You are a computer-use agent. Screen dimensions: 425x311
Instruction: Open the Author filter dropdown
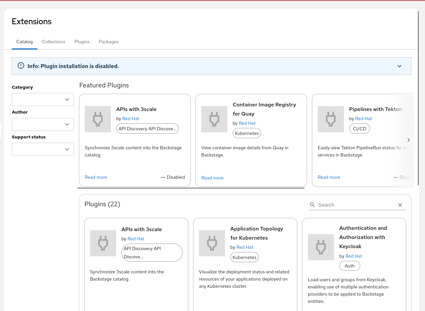(x=43, y=124)
